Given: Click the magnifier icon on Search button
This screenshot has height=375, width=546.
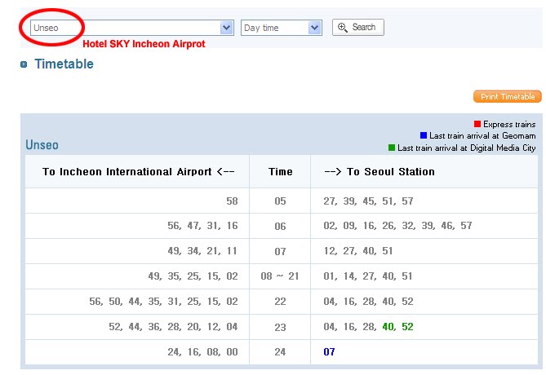Looking at the screenshot, I should point(342,27).
